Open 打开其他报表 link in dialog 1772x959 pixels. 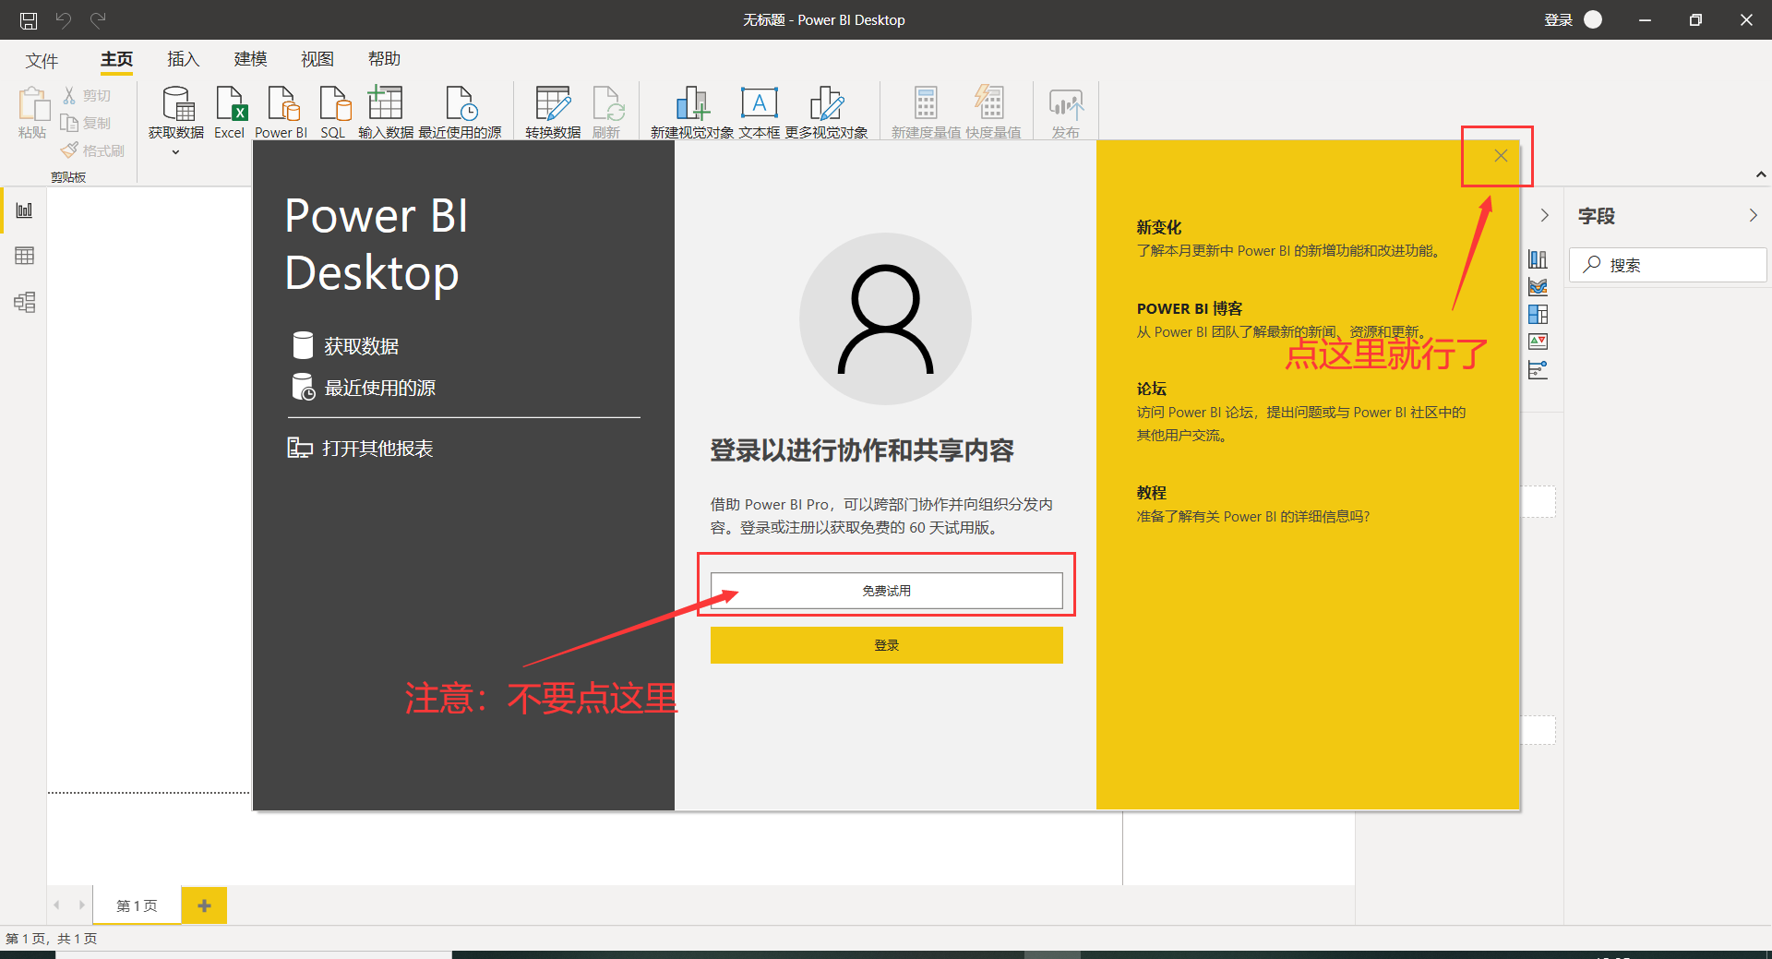pyautogui.click(x=377, y=448)
